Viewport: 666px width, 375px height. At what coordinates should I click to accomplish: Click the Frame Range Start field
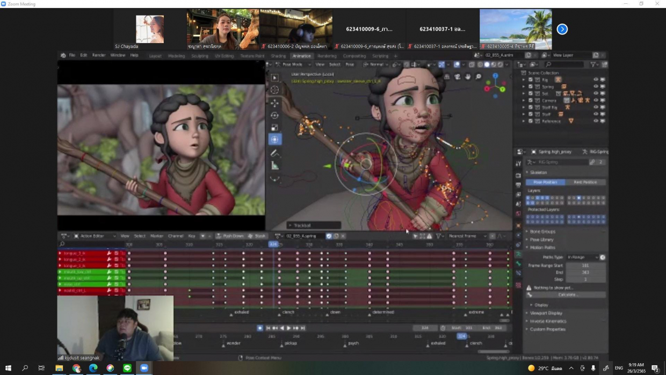click(x=585, y=265)
